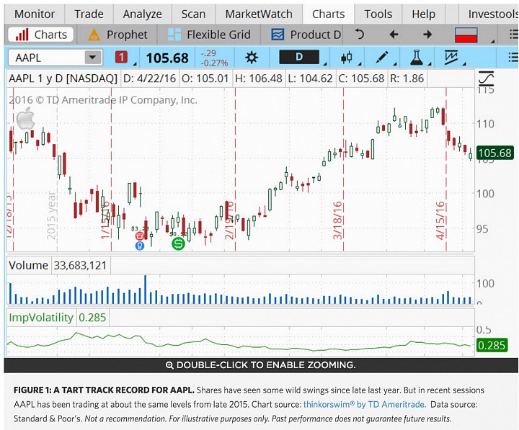Open the Trade tab
This screenshot has height=430, width=519.
click(89, 14)
